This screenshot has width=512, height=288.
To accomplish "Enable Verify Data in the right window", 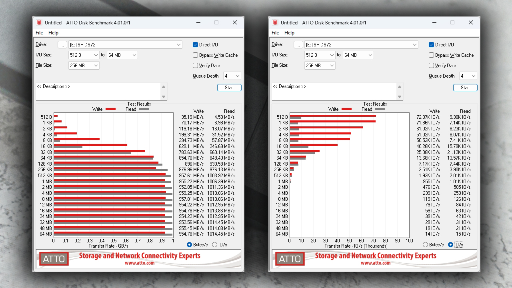I will 432,66.
